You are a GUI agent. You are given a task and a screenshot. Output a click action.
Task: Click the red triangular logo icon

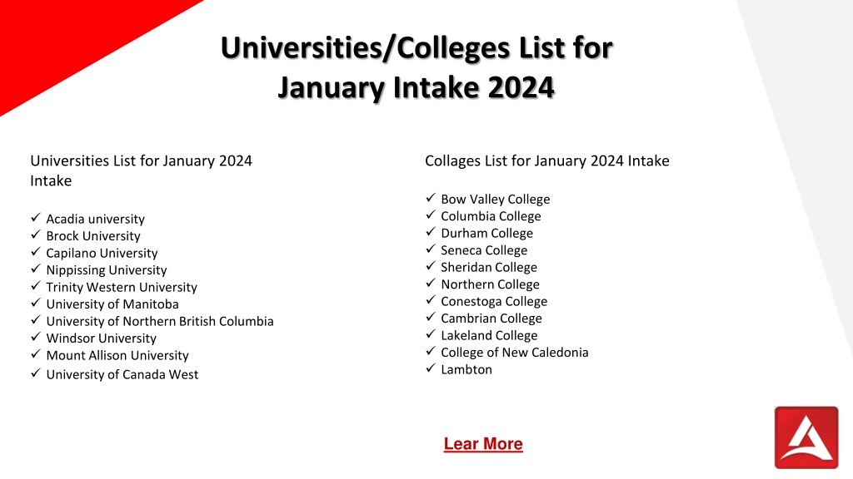click(806, 437)
